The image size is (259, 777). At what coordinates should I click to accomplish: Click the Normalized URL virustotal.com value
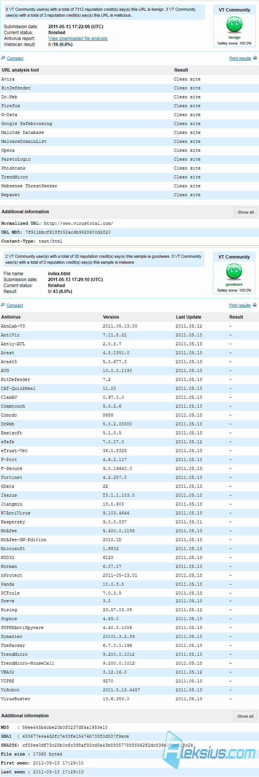79,223
